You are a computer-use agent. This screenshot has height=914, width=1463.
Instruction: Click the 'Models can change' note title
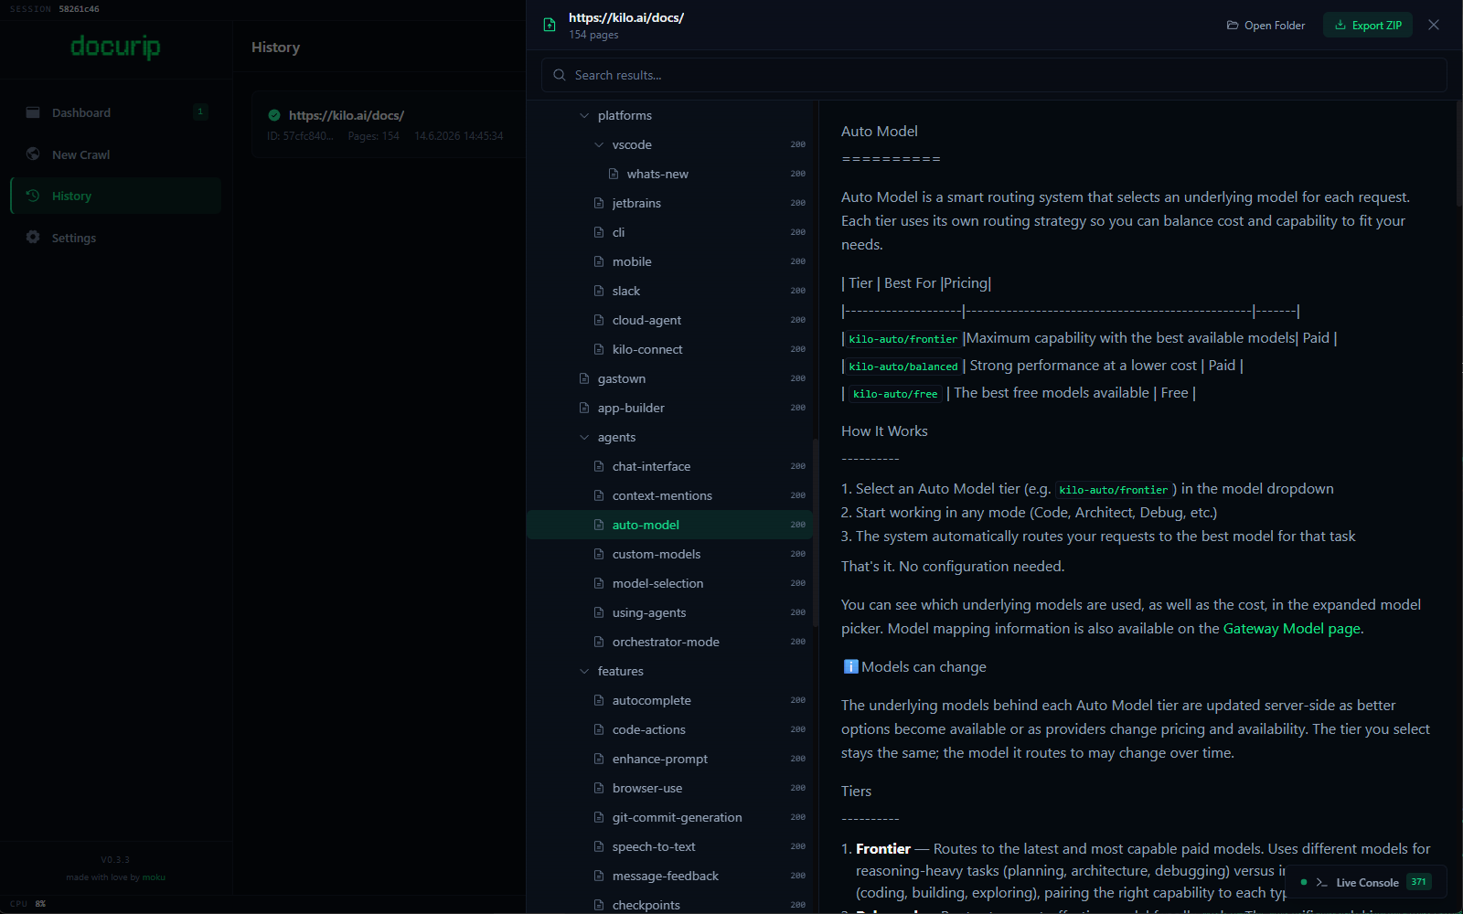(924, 667)
